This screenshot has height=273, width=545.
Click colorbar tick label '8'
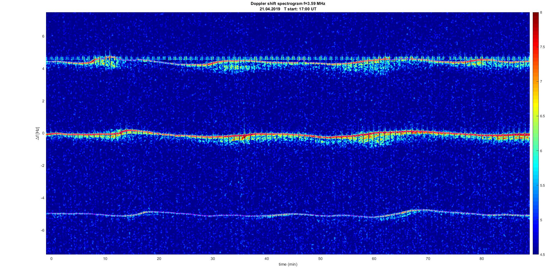[541, 13]
